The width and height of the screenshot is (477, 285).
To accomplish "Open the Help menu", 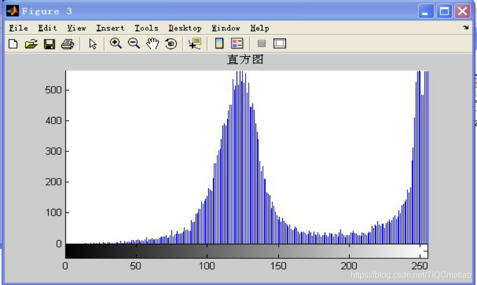I will tap(260, 28).
